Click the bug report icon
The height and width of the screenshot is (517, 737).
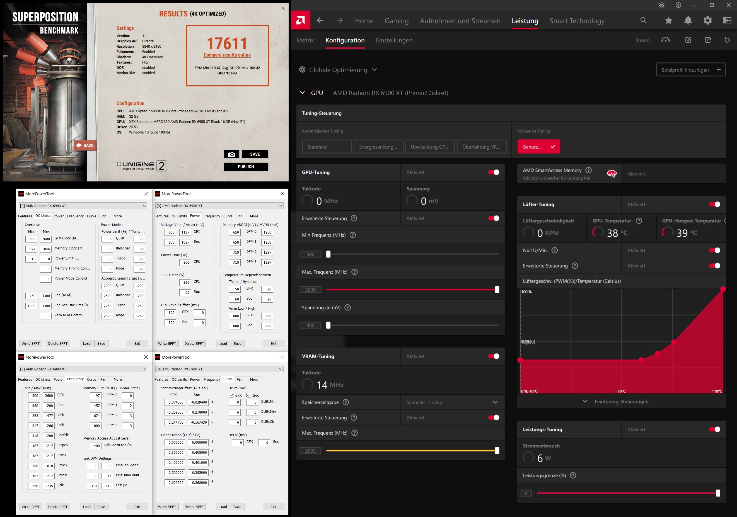(661, 5)
